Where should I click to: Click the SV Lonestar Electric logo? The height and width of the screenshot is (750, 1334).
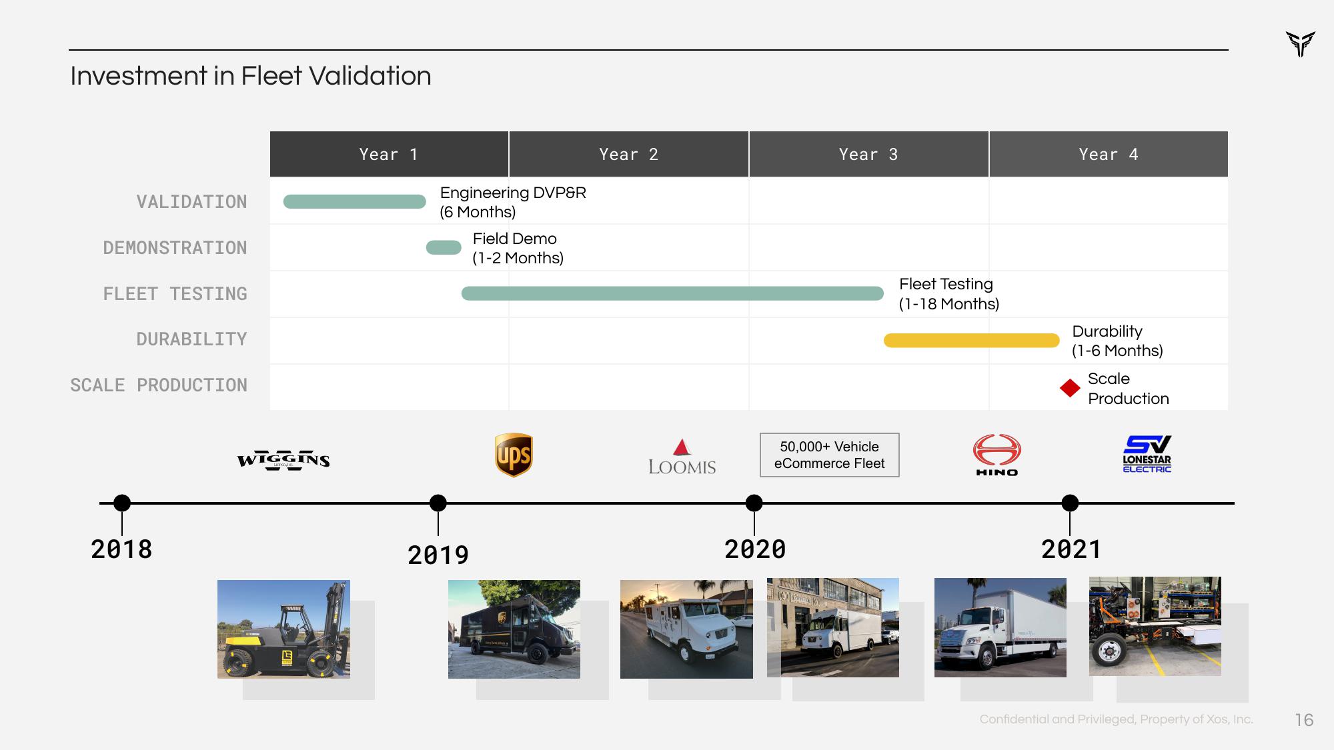coord(1147,455)
